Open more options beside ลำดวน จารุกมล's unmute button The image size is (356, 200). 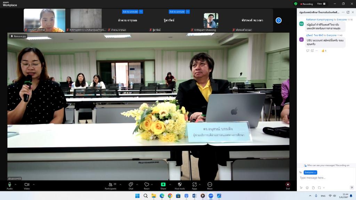tap(141, 11)
